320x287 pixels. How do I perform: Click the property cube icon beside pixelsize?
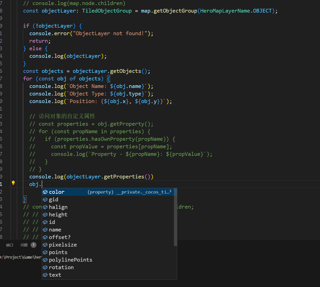(45, 245)
